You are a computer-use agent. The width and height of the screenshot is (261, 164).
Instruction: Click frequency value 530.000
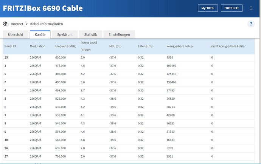coord(61,107)
